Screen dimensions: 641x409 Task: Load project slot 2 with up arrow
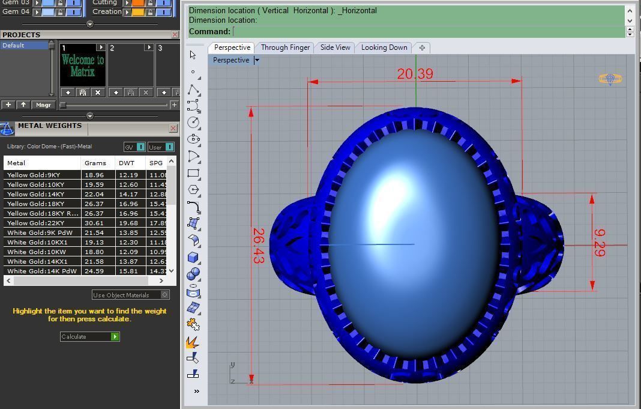click(x=116, y=92)
